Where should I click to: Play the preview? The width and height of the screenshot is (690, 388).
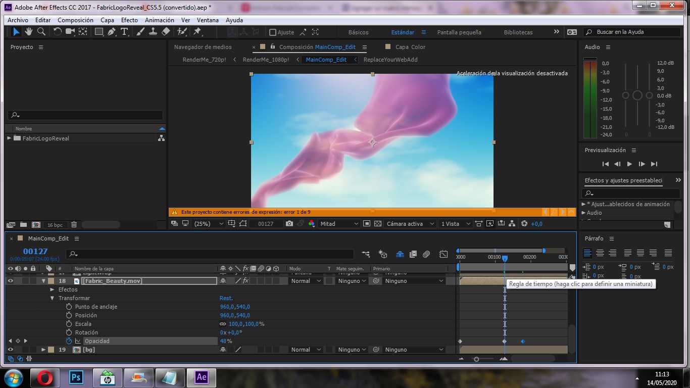click(x=629, y=164)
